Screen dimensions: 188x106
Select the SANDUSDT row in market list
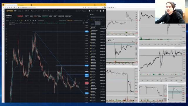(x=98, y=34)
